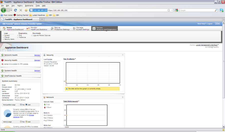Viewport: 225px width, 132px height.
Task: Click the Security panel lock icon
Action: point(44,55)
